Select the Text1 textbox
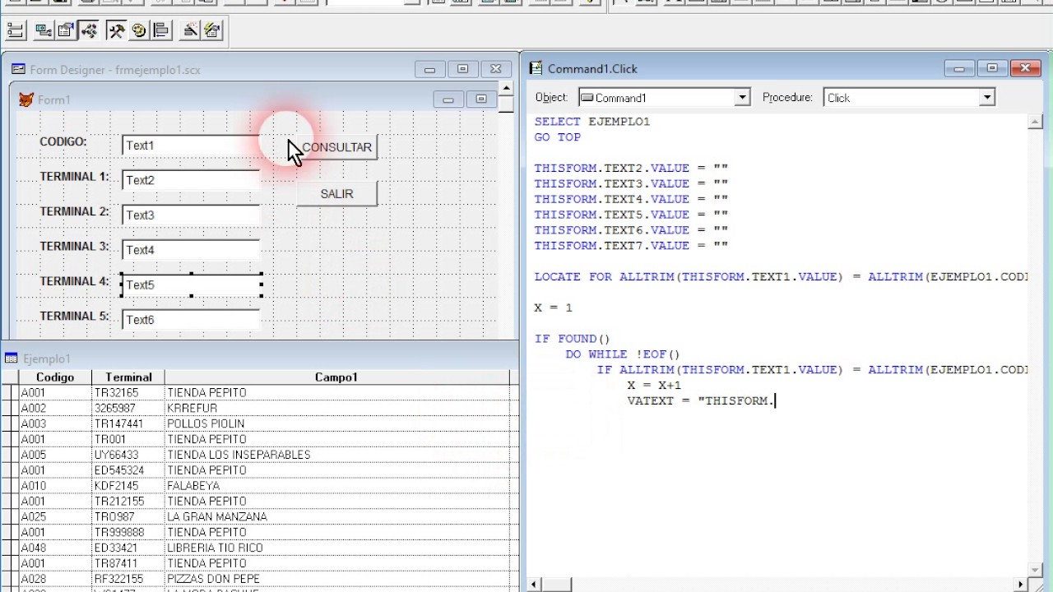 (191, 146)
